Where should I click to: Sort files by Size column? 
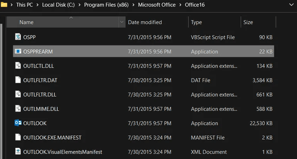[248, 22]
